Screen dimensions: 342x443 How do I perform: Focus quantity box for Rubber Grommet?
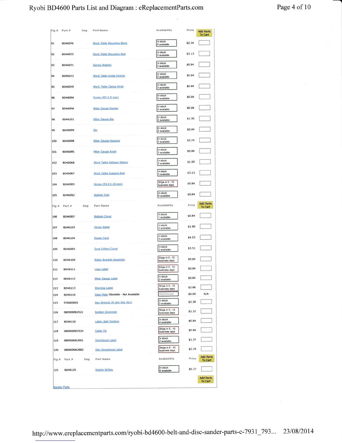(206, 311)
